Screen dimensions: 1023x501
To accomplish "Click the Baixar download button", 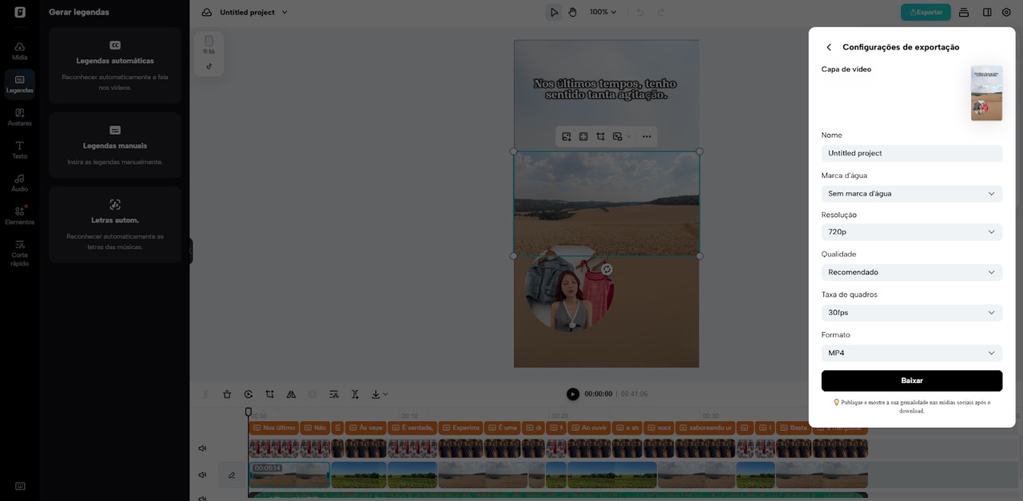I will click(x=911, y=381).
